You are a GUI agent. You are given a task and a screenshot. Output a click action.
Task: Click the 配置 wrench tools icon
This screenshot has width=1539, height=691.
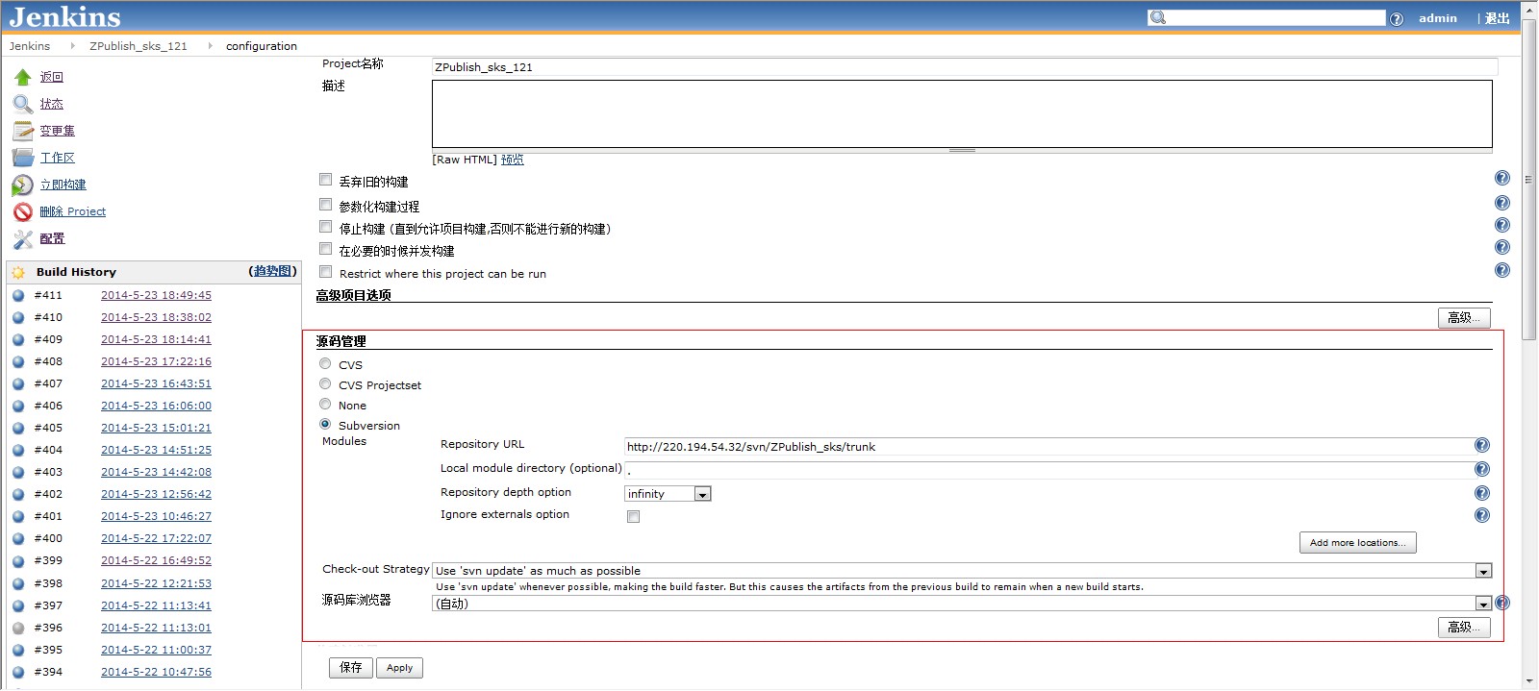[23, 238]
